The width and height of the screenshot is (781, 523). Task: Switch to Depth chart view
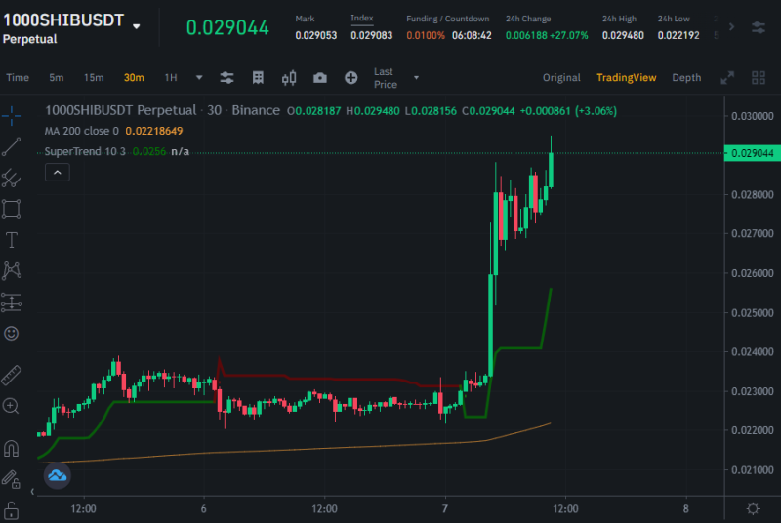click(x=686, y=78)
